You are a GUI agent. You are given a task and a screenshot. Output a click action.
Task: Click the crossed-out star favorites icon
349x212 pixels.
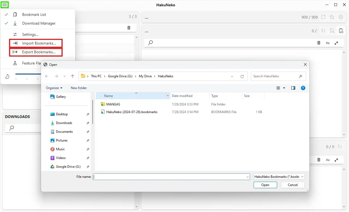[x=332, y=17]
